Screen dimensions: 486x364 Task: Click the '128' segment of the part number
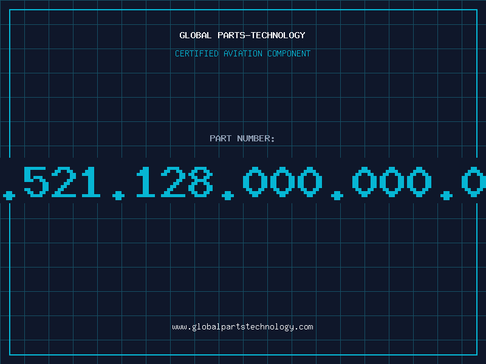(x=174, y=182)
